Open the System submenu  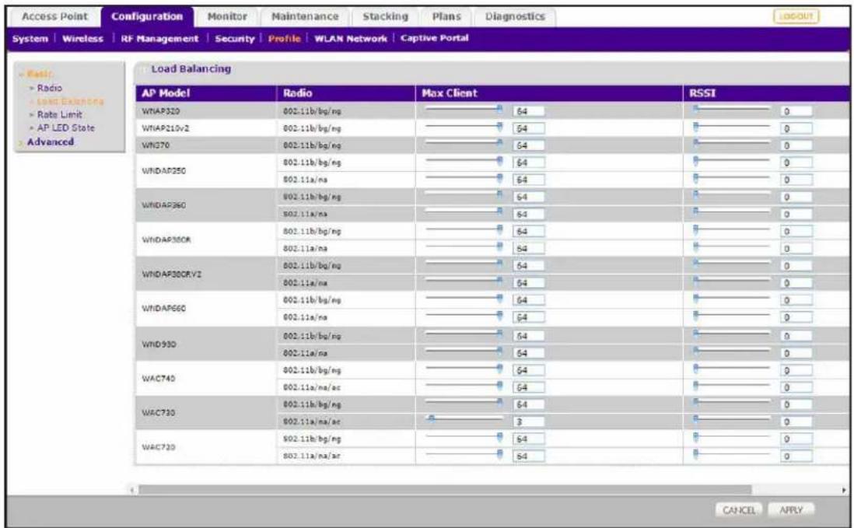[30, 39]
